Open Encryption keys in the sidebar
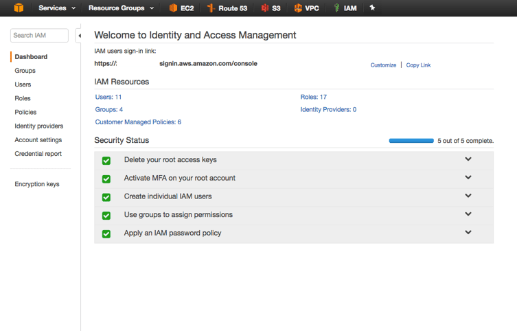Screen dimensions: 517x331 pyautogui.click(x=37, y=184)
